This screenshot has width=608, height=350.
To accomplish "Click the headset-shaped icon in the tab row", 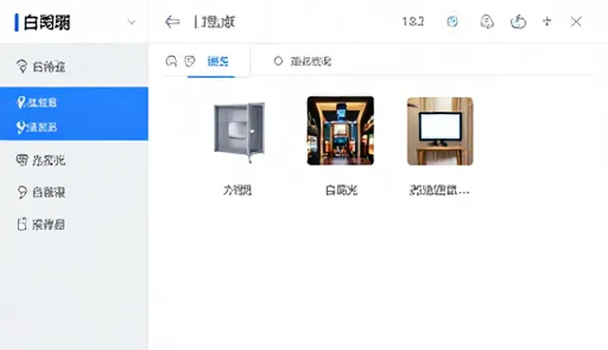I will [x=171, y=61].
